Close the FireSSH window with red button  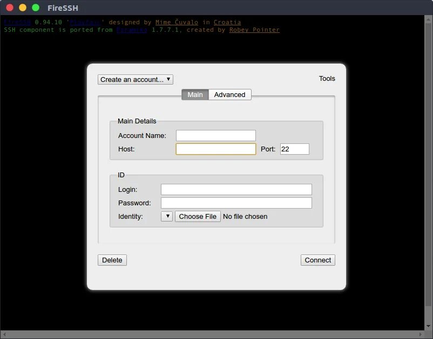tap(10, 8)
